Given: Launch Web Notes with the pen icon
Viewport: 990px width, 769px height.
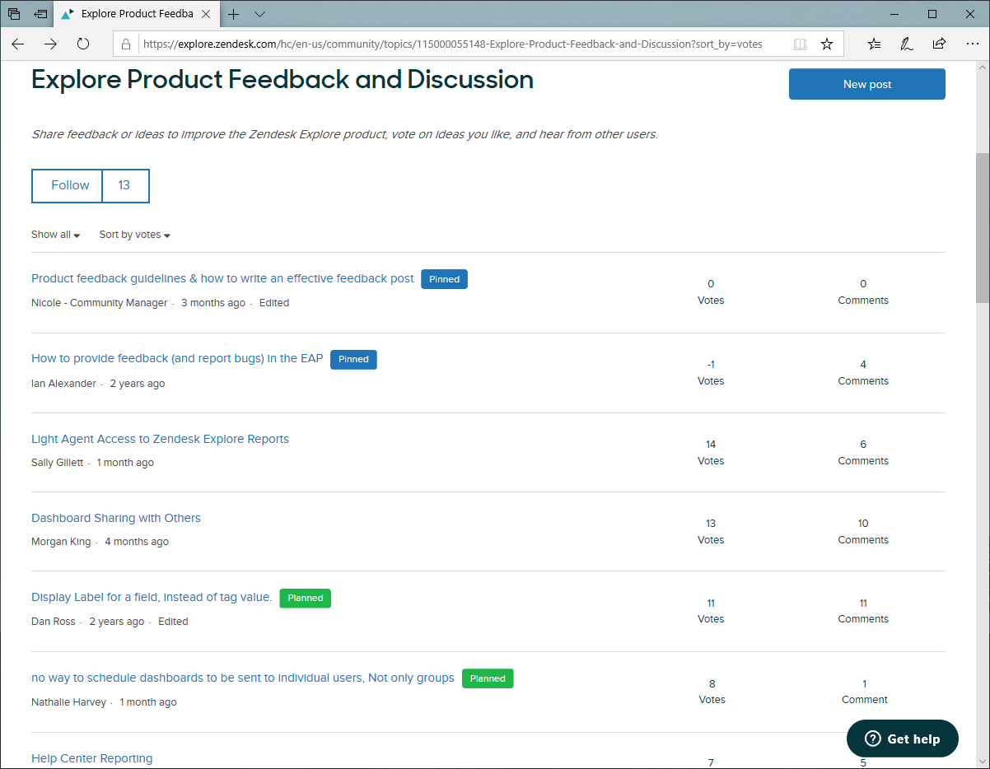Looking at the screenshot, I should pos(907,44).
